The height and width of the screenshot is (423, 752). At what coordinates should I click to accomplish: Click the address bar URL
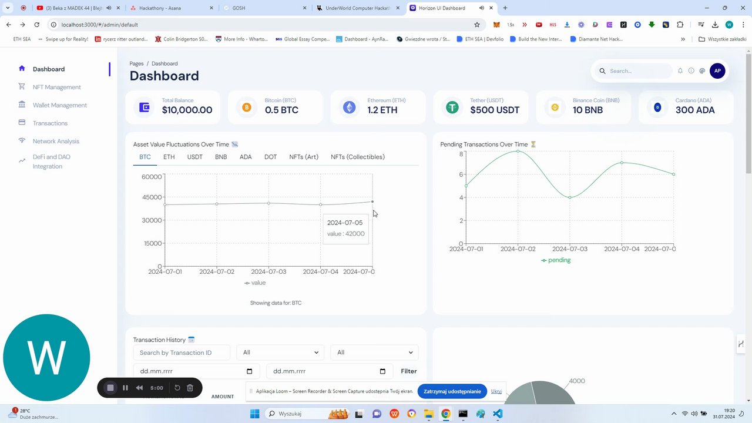(99, 25)
